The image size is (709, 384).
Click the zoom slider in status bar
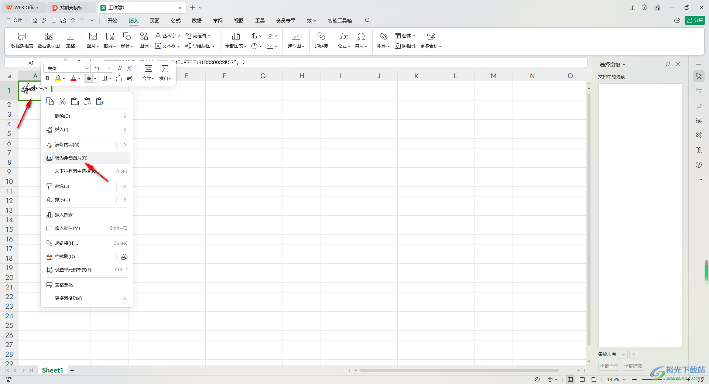[x=664, y=380]
